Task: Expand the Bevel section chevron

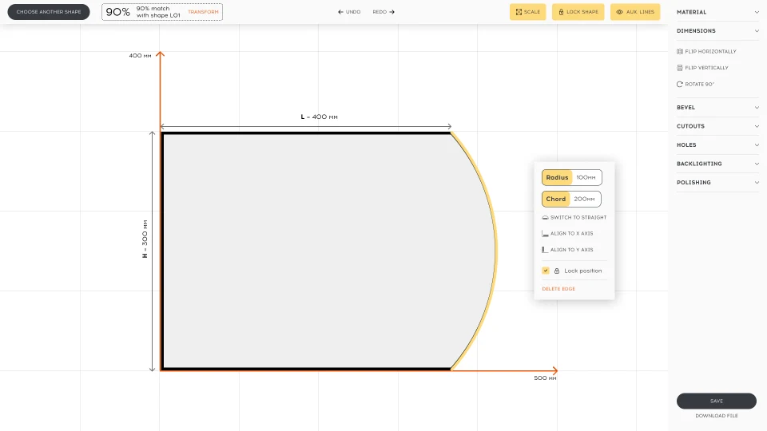Action: click(x=757, y=108)
